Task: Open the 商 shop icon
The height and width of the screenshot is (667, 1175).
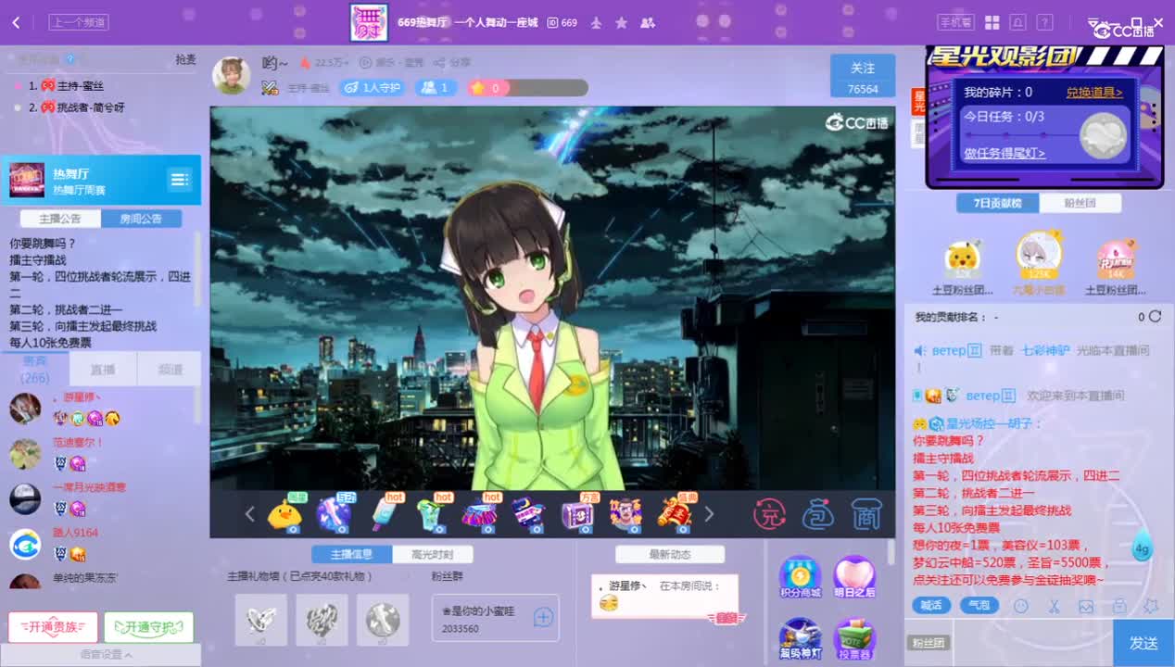Action: [x=865, y=514]
